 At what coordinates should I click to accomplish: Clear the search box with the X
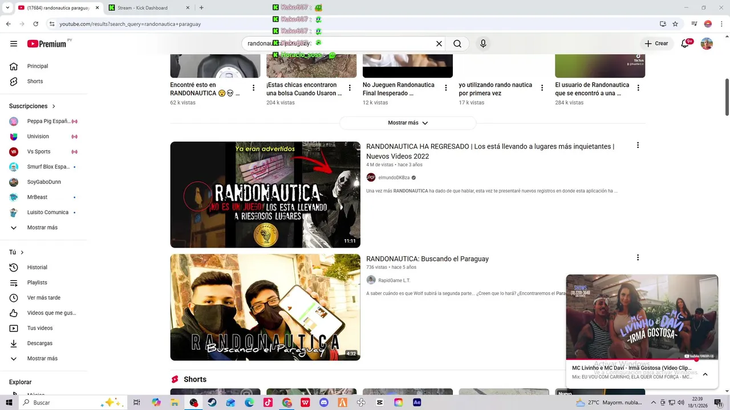tap(439, 44)
